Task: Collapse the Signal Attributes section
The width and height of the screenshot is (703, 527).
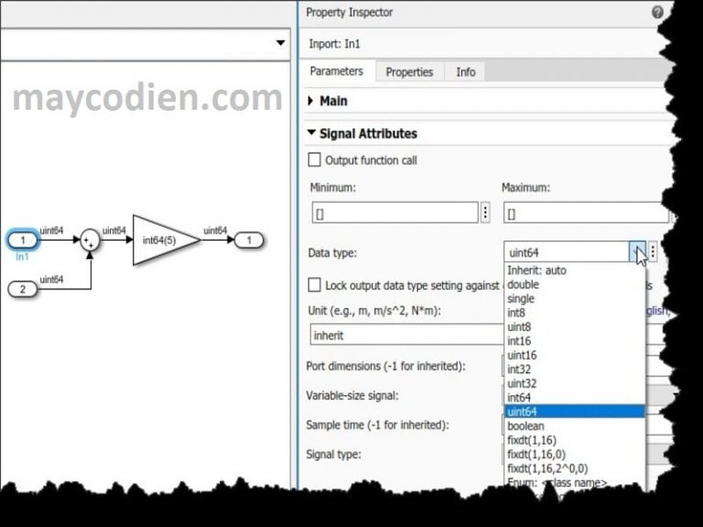Action: point(311,134)
